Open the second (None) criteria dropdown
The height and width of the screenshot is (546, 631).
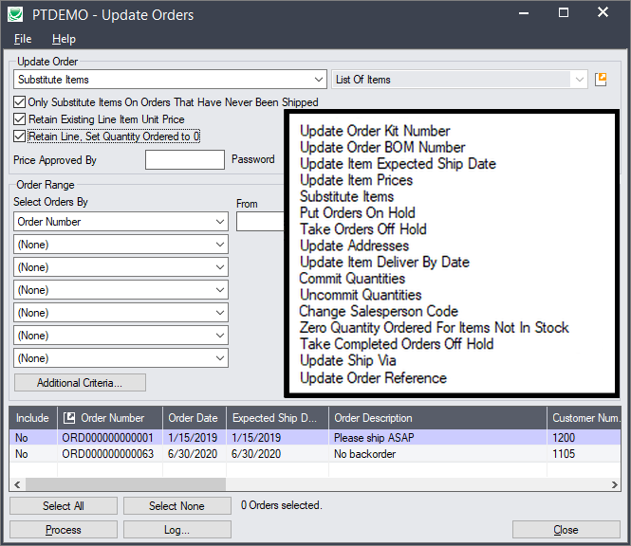(x=220, y=267)
